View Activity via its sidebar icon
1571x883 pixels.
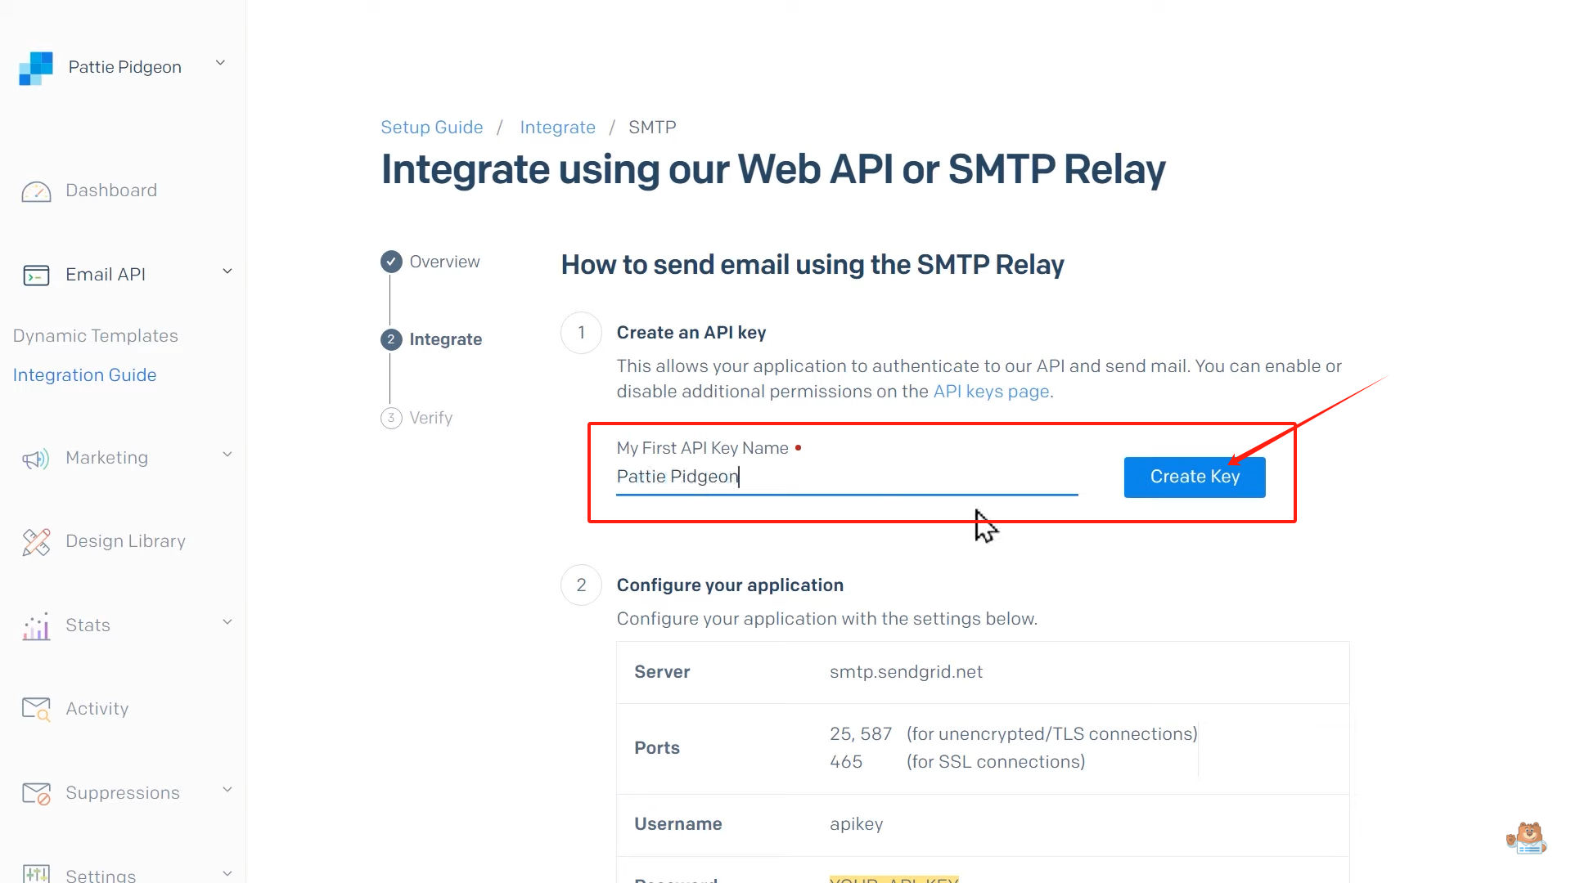[x=35, y=709]
